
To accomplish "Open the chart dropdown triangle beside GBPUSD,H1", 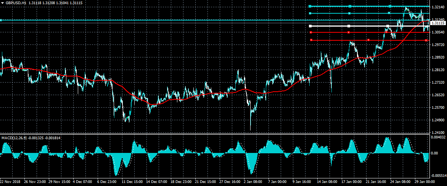I will (x=2, y=3).
